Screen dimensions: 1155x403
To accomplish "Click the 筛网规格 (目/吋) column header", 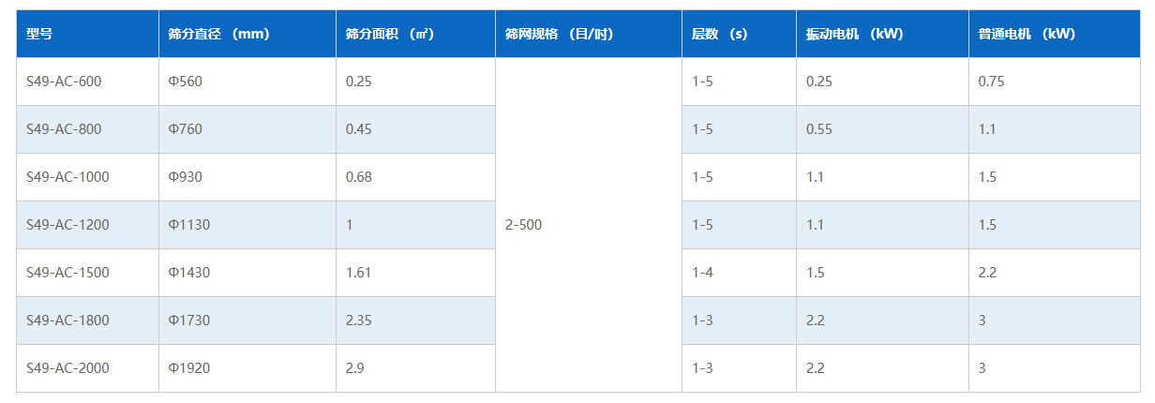I will pos(558,34).
